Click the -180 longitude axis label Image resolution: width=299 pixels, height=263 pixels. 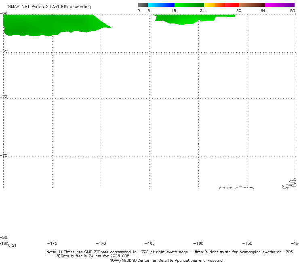point(4,243)
